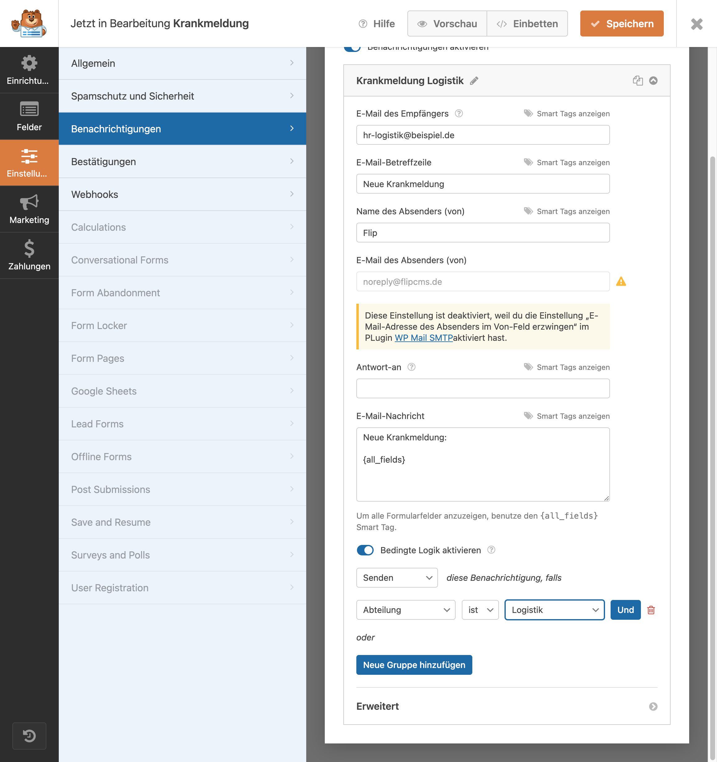717x762 pixels.
Task: Collapse the Krankmeldung Logistik notification panel
Action: click(x=653, y=80)
